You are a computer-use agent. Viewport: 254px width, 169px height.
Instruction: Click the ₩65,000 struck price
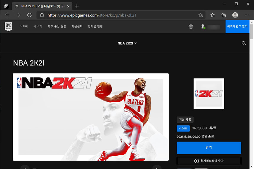[199, 128]
